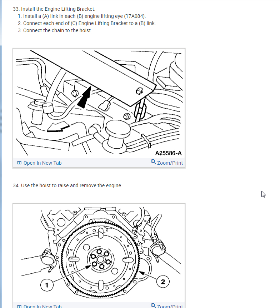Screen dimensions: 280x308
Task: Click the figure label A25586-A
Action: 168,153
